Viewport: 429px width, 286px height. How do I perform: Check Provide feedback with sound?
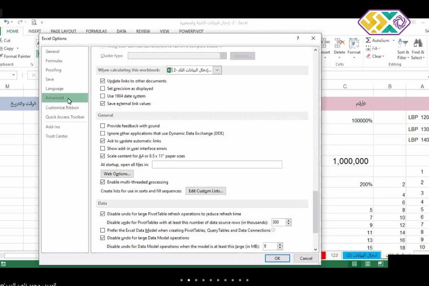point(103,126)
